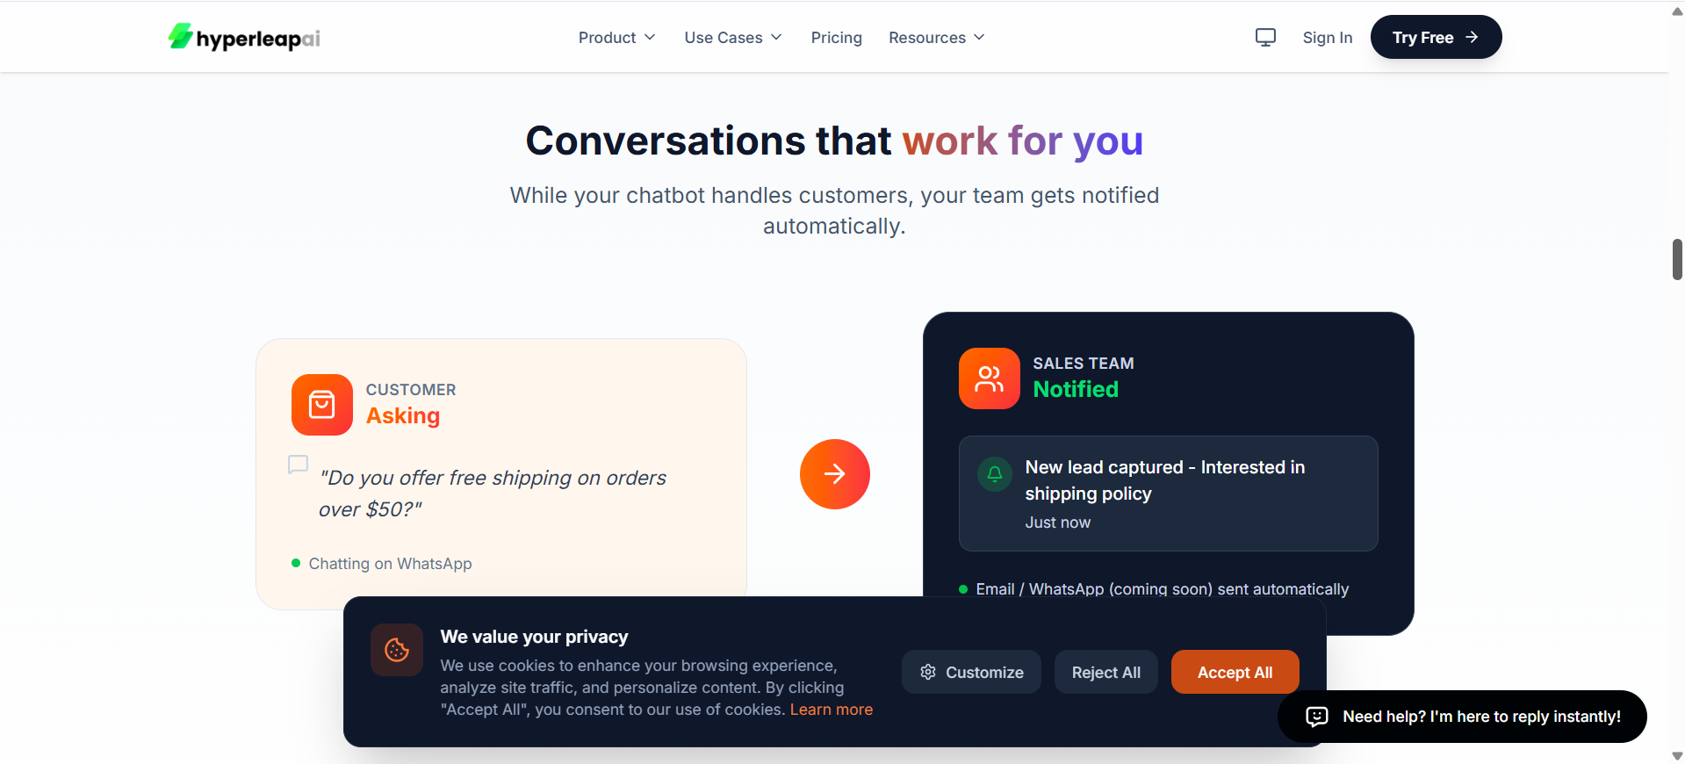
Task: Click the Sign In link
Action: (1328, 38)
